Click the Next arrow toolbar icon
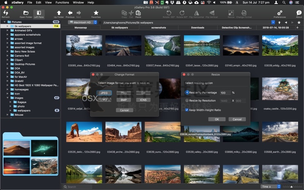 pyautogui.click(x=79, y=13)
